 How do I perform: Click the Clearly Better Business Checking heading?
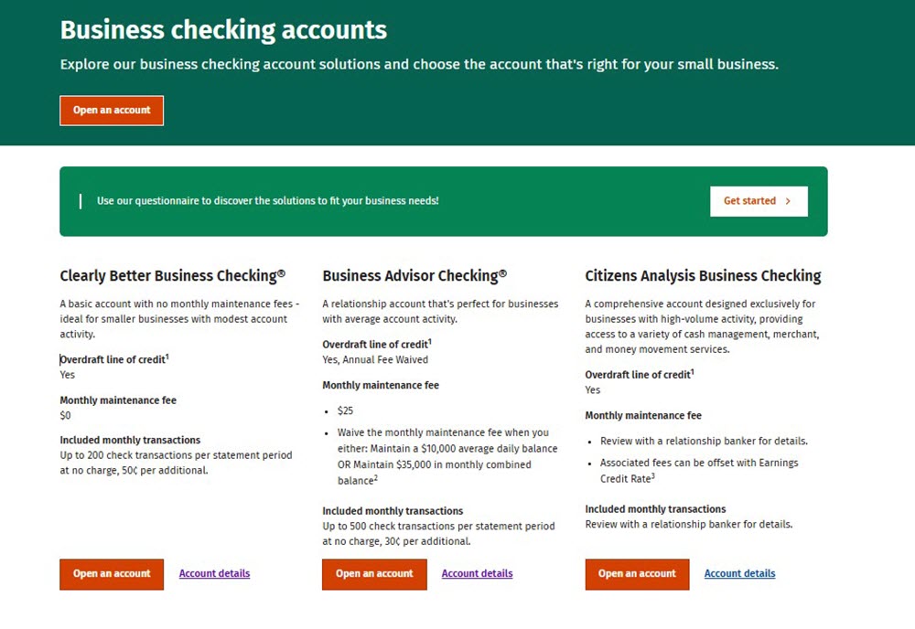pos(173,276)
